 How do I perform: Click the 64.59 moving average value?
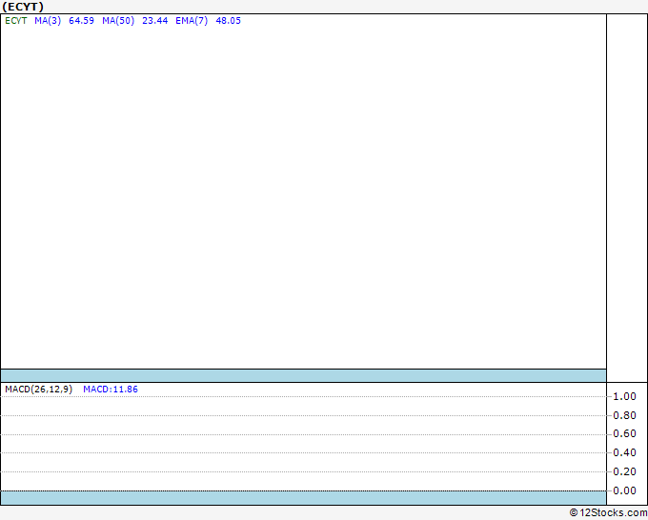coord(81,21)
